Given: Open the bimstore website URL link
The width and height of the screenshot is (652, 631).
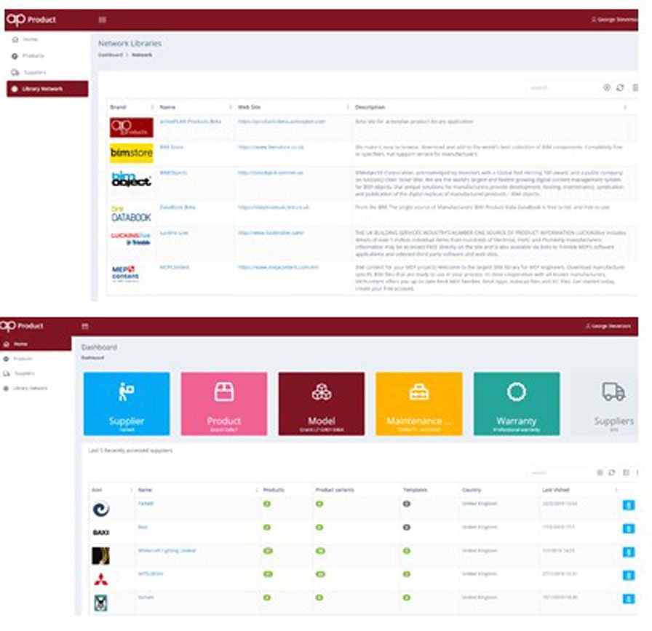Looking at the screenshot, I should pyautogui.click(x=271, y=147).
